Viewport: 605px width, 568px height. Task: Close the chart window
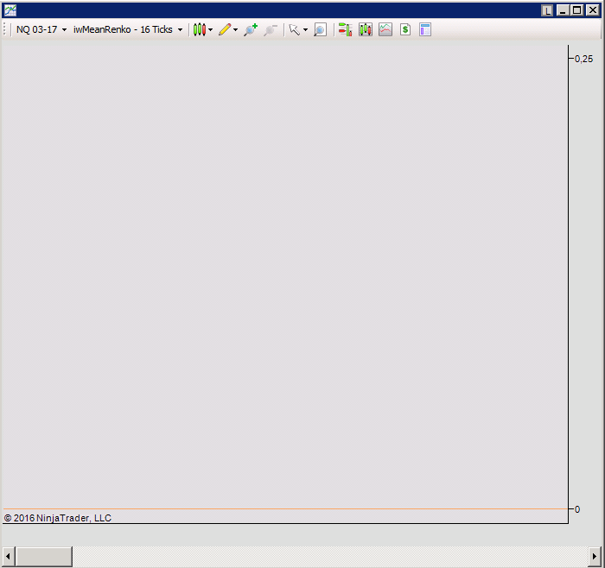(x=592, y=10)
